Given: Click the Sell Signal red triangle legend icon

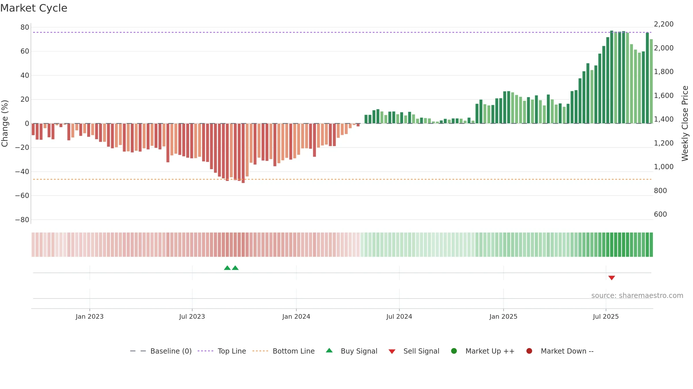Looking at the screenshot, I should (x=392, y=352).
